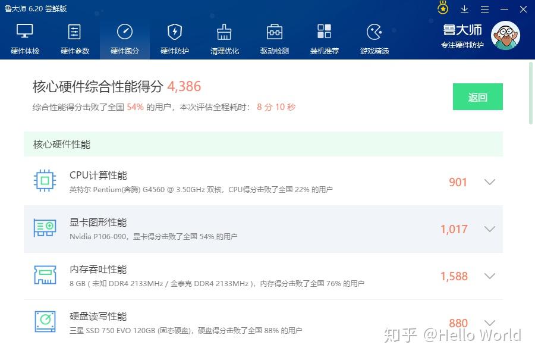The height and width of the screenshot is (357, 535).
Task: Click the down-arrow menu icon in title bar
Action: pos(464,9)
